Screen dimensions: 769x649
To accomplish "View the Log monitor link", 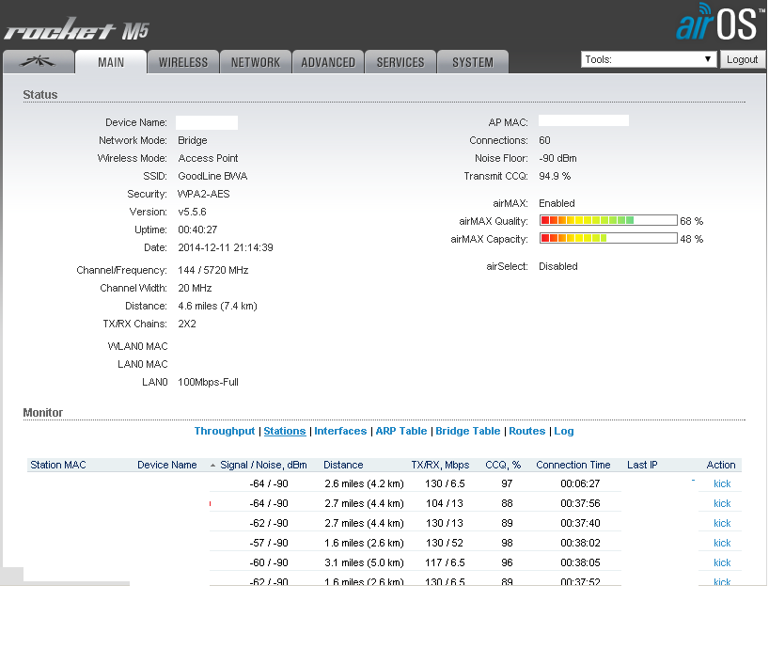I will tap(564, 431).
